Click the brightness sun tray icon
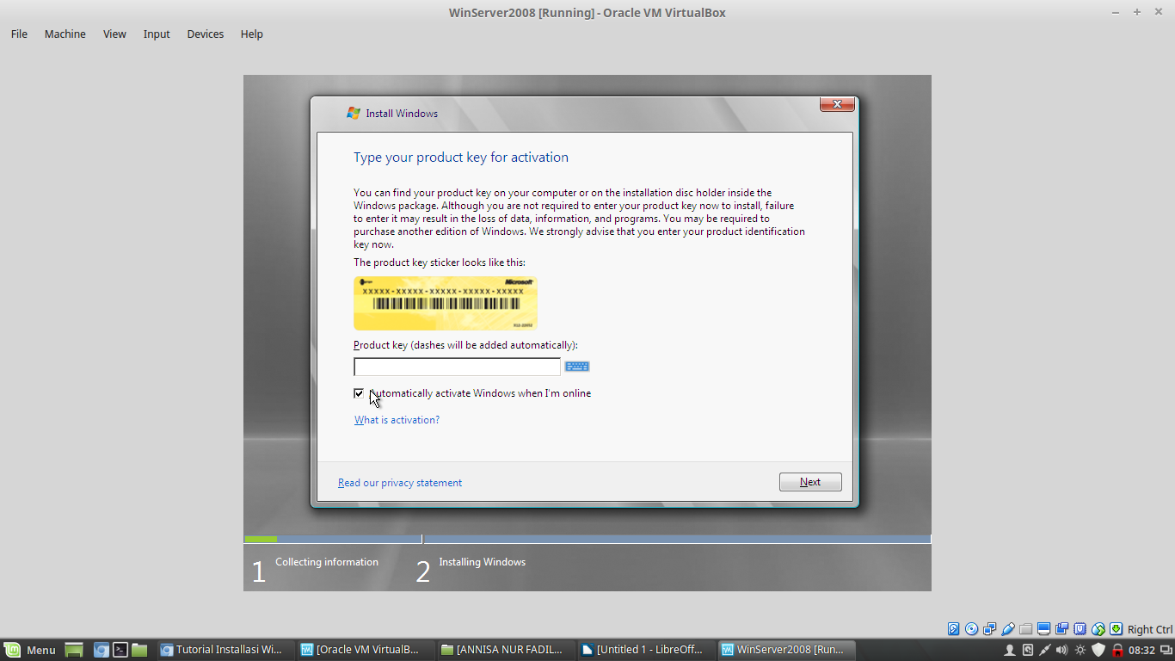This screenshot has height=661, width=1175. [x=1080, y=650]
